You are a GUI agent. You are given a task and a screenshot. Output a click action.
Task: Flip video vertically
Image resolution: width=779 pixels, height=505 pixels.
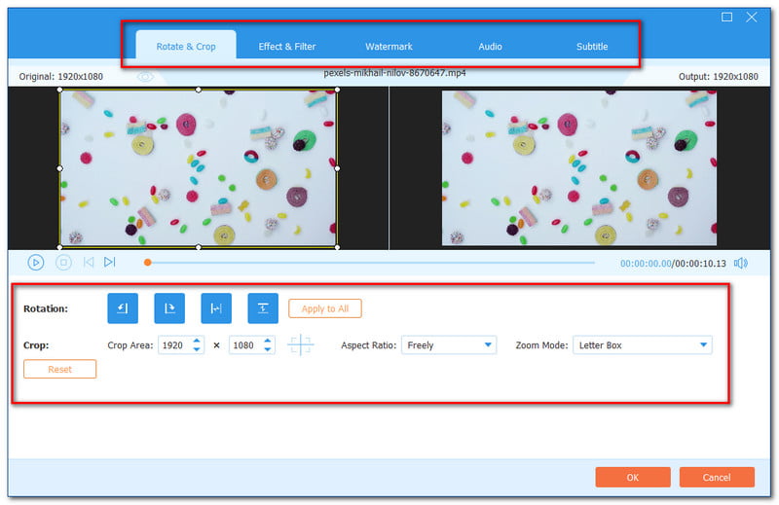pyautogui.click(x=263, y=308)
